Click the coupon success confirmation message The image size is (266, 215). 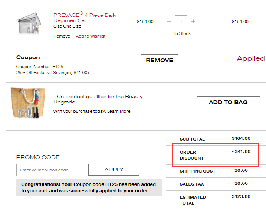pyautogui.click(x=89, y=187)
